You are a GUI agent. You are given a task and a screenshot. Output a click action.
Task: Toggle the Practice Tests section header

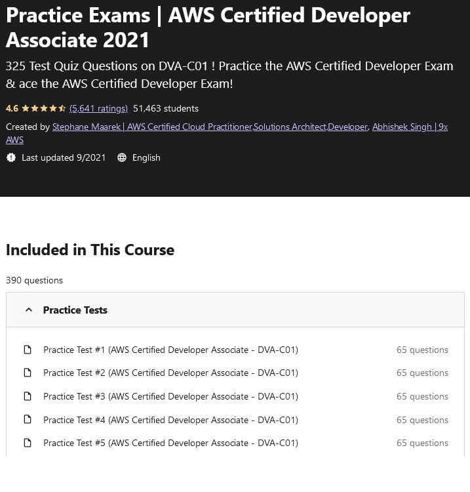75,310
